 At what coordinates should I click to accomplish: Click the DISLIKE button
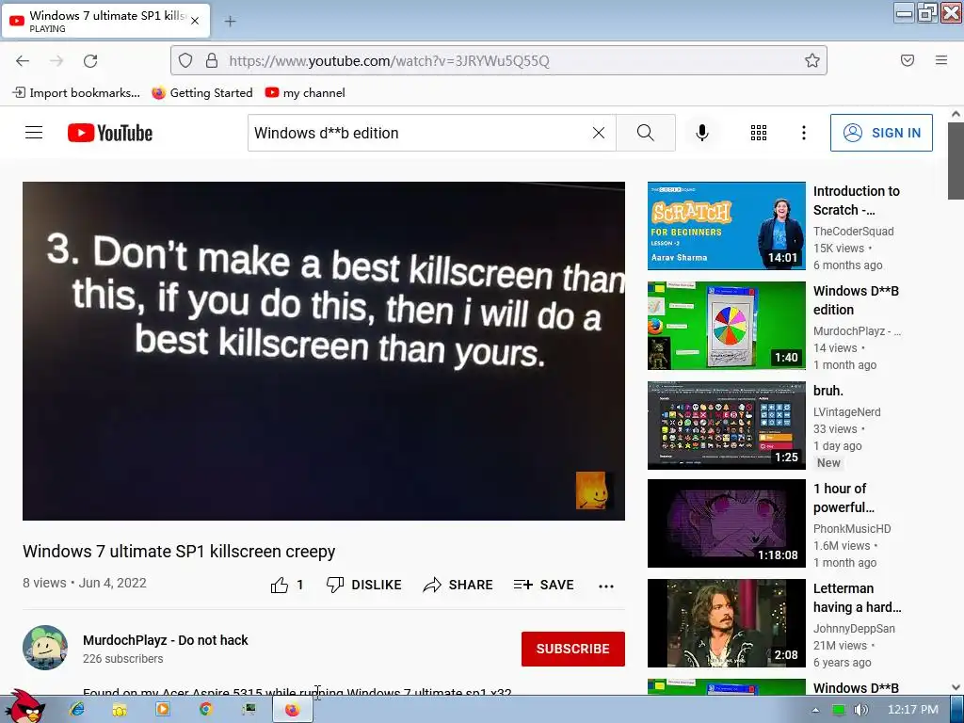pos(364,586)
